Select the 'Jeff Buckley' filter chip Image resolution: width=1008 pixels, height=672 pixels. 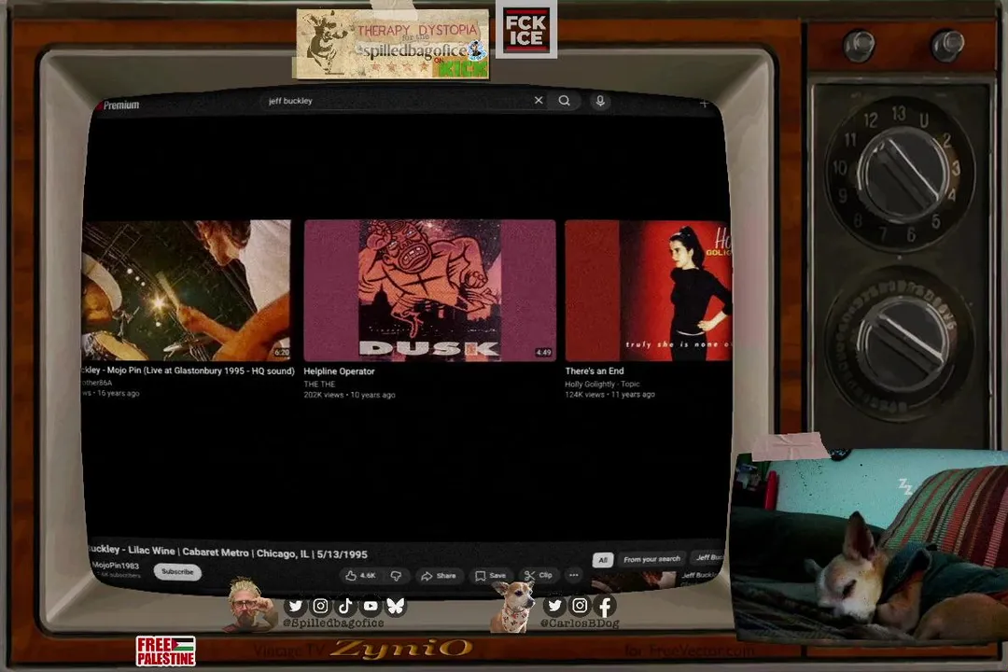708,557
